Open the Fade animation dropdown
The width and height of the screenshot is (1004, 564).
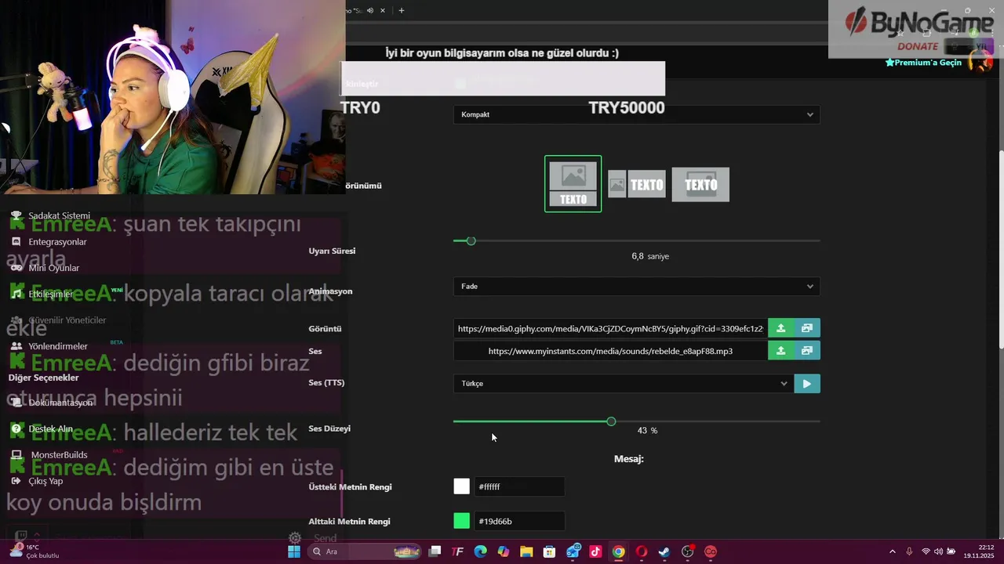point(637,286)
